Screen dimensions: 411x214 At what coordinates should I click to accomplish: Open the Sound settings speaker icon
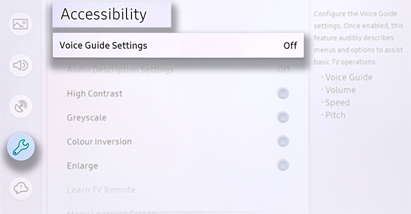point(21,65)
